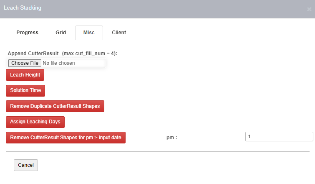Image resolution: width=315 pixels, height=184 pixels.
Task: Click the divider line above Cancel
Action: [x=158, y=151]
